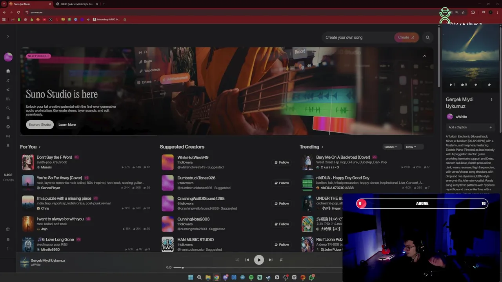The image size is (502, 282).
Task: Click the Create your own song field
Action: click(x=357, y=38)
